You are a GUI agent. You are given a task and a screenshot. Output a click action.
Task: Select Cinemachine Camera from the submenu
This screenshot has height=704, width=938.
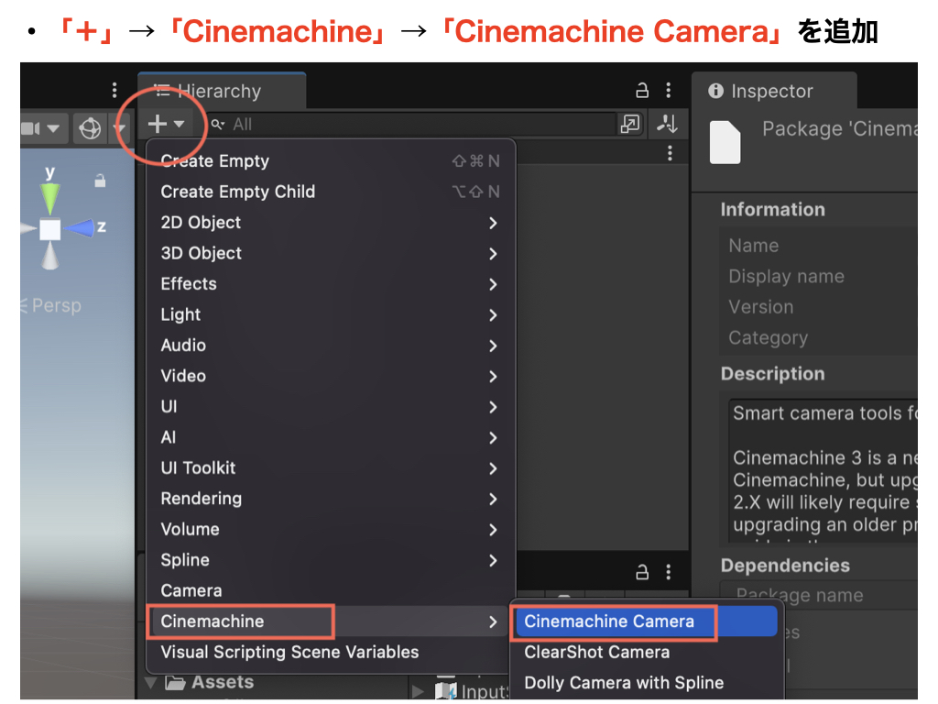tap(609, 621)
